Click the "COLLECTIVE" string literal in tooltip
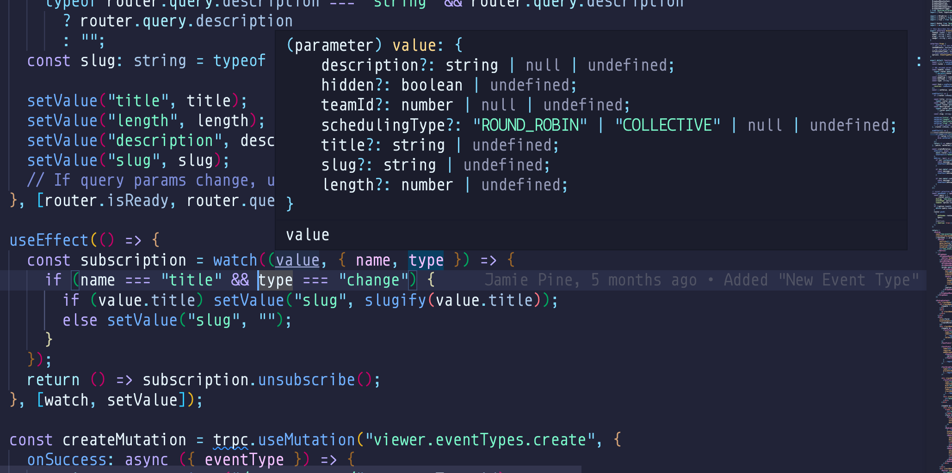This screenshot has height=473, width=952. click(668, 124)
